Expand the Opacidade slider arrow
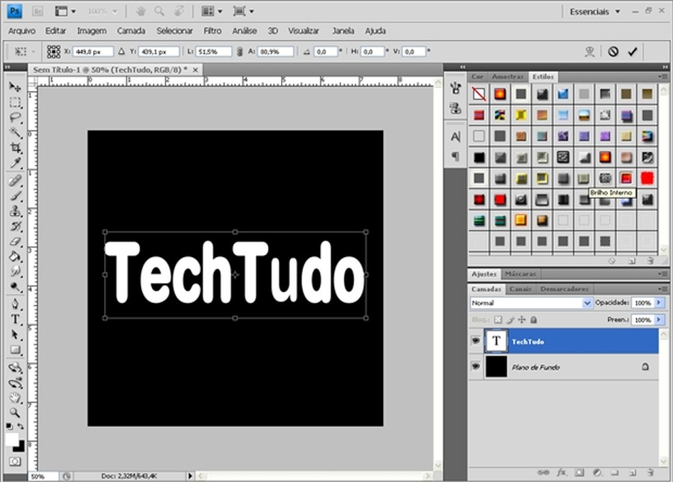This screenshot has height=482, width=673. coord(659,303)
